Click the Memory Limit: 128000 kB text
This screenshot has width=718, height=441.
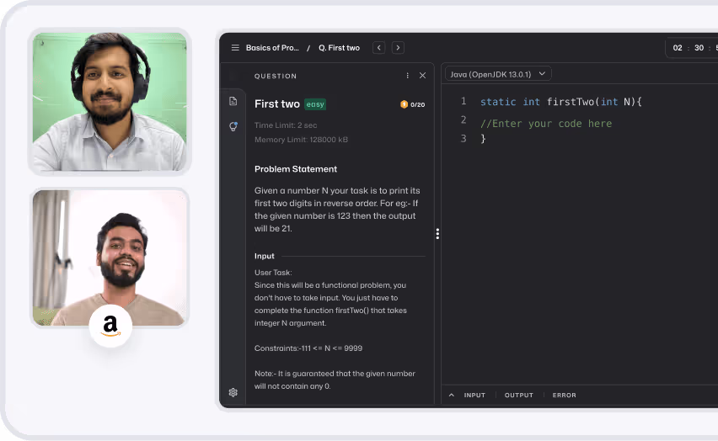coord(301,140)
